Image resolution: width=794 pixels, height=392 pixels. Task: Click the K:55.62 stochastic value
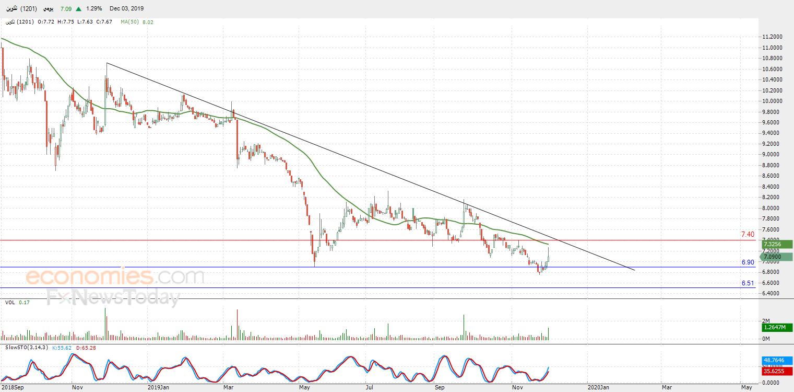(x=63, y=348)
